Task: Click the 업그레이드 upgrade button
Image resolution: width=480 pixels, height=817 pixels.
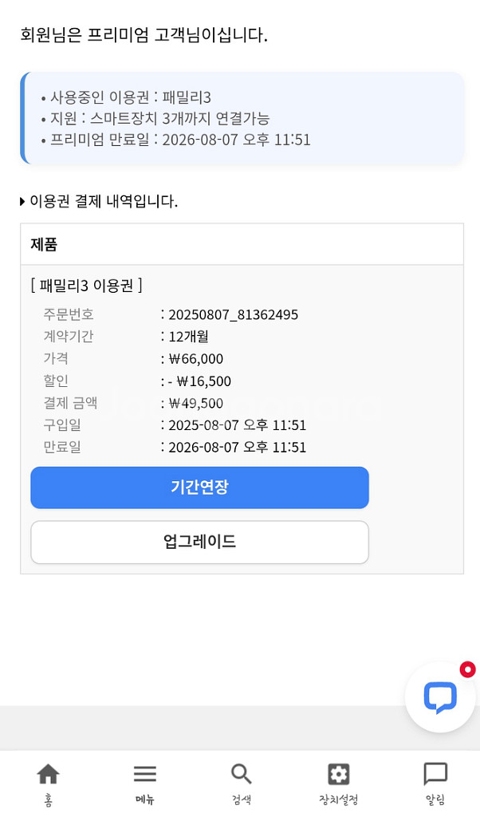Action: click(199, 542)
